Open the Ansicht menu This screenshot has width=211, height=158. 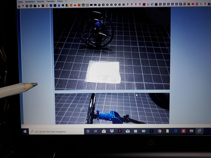click(x=40, y=2)
